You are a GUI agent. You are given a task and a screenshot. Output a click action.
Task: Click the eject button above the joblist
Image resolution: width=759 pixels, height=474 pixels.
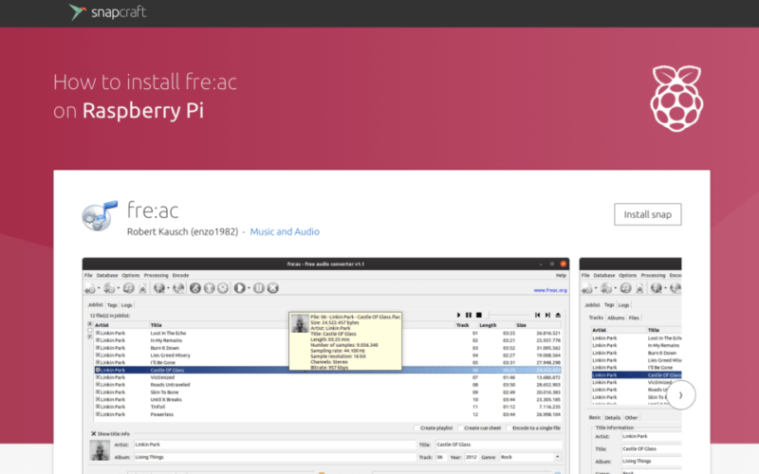pyautogui.click(x=558, y=315)
